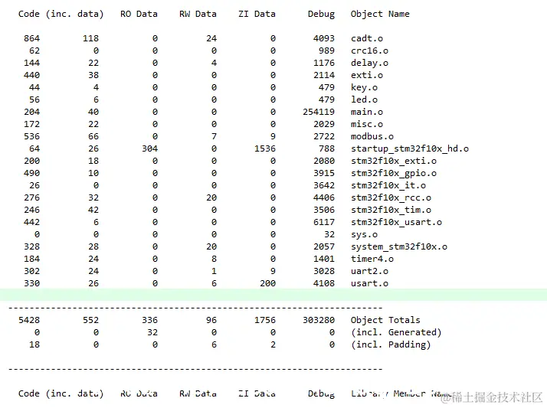
Task: Click the top (inc. data) header
Action: 74,14
